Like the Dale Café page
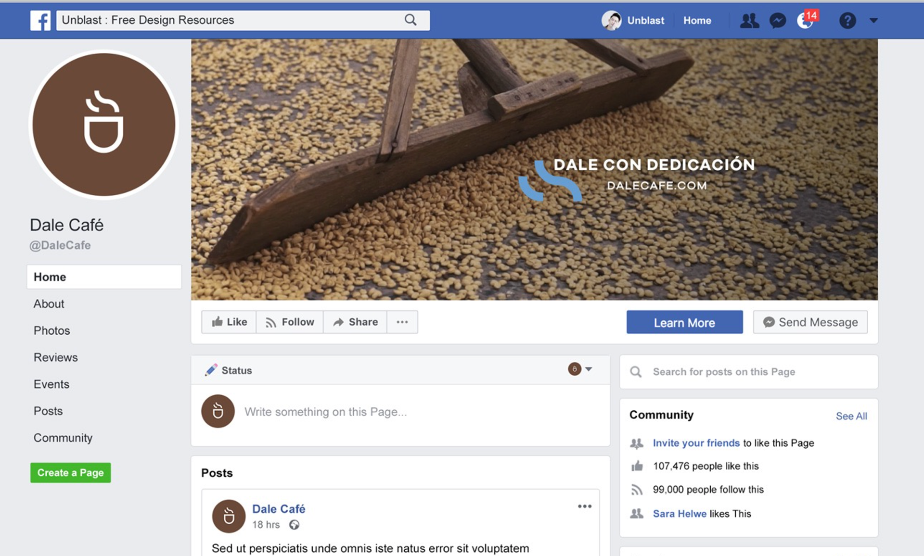This screenshot has width=924, height=556. point(229,322)
